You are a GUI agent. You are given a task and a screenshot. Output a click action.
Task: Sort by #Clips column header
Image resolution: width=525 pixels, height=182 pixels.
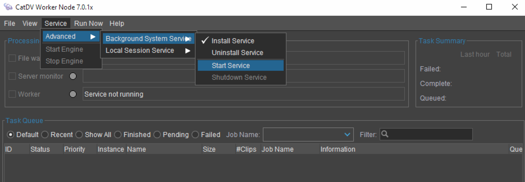[x=248, y=149]
